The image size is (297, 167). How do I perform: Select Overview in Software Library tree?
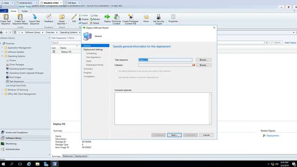[10, 44]
